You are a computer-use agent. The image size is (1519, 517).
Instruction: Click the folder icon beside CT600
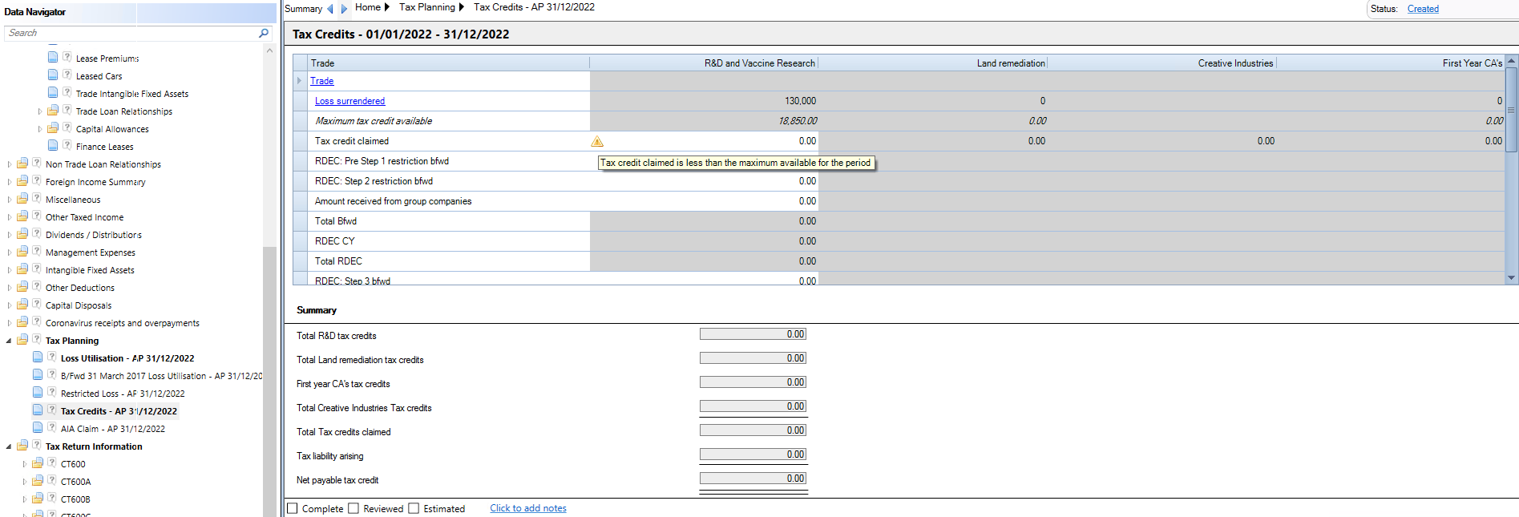pos(38,463)
